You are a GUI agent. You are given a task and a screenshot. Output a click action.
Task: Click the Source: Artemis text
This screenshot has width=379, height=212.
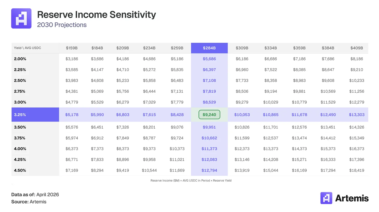(29, 202)
